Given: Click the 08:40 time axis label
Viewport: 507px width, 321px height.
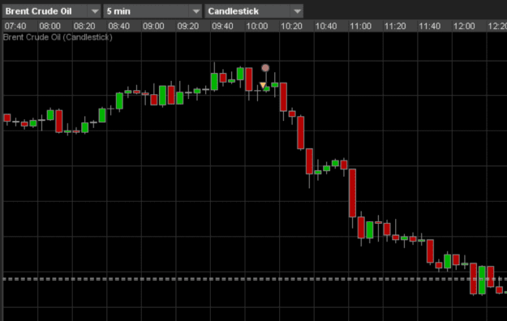Looking at the screenshot, I should point(119,26).
